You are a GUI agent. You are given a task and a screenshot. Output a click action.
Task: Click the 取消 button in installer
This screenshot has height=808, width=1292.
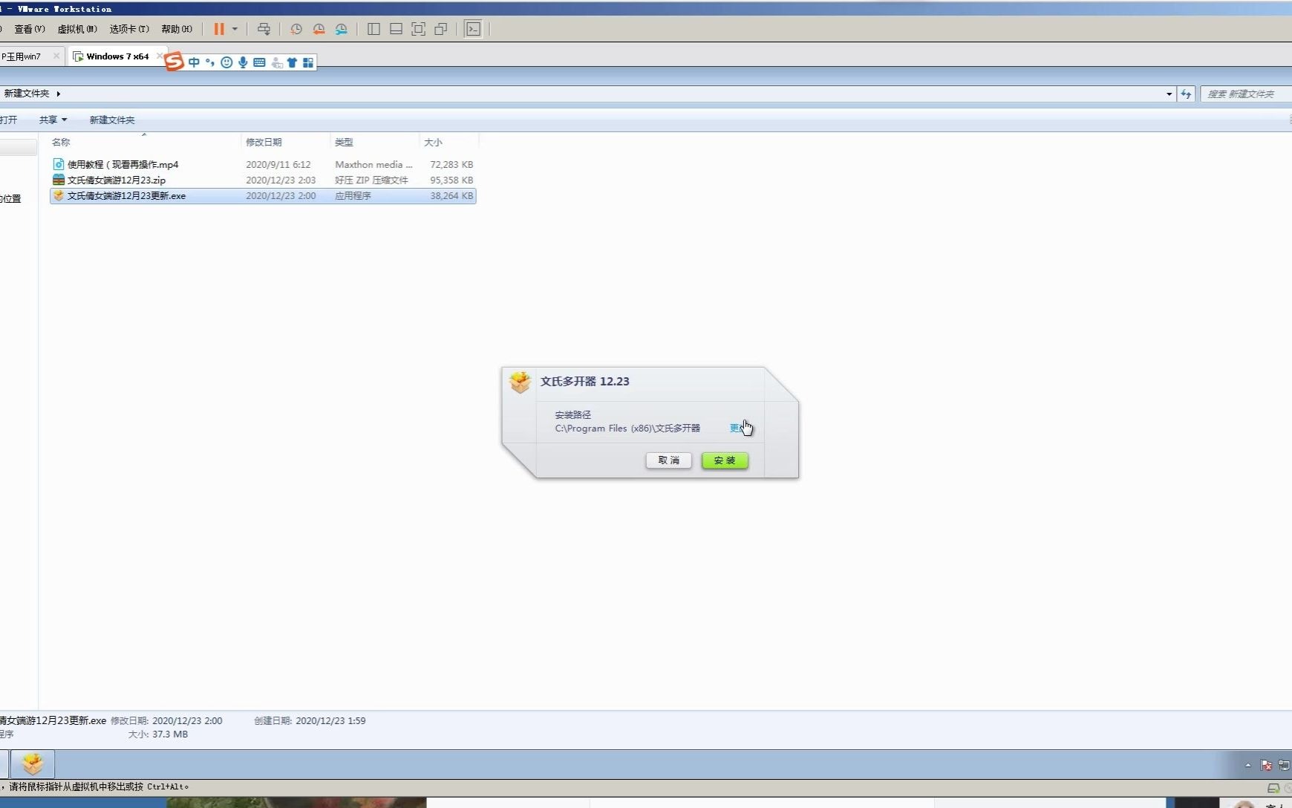(x=668, y=460)
